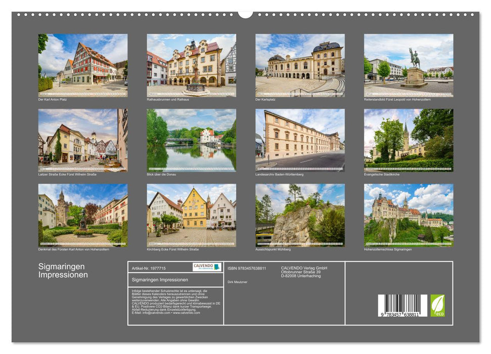This screenshot has width=491, height=354.
Task: Click the photographer name Dirk Meutzner
Action: [238, 282]
